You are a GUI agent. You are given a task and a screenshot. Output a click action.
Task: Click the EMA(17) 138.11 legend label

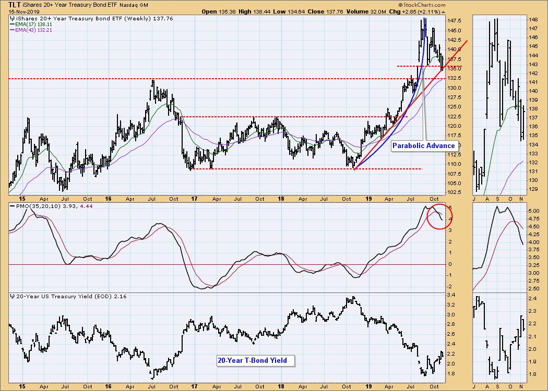(33, 25)
